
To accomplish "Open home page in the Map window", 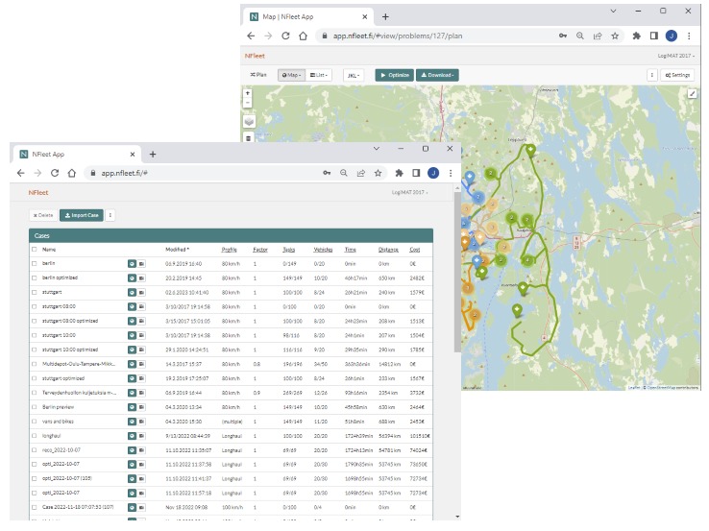I will pos(303,36).
